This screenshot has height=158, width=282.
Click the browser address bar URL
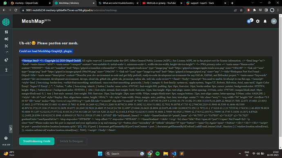point(71,10)
